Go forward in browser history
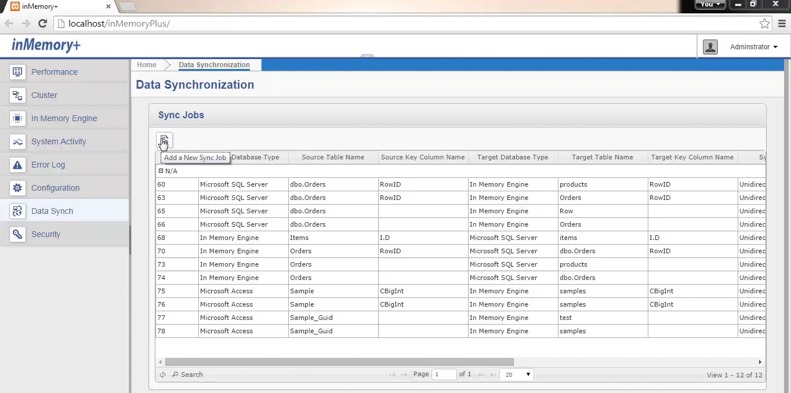The height and width of the screenshot is (393, 791). coord(26,24)
